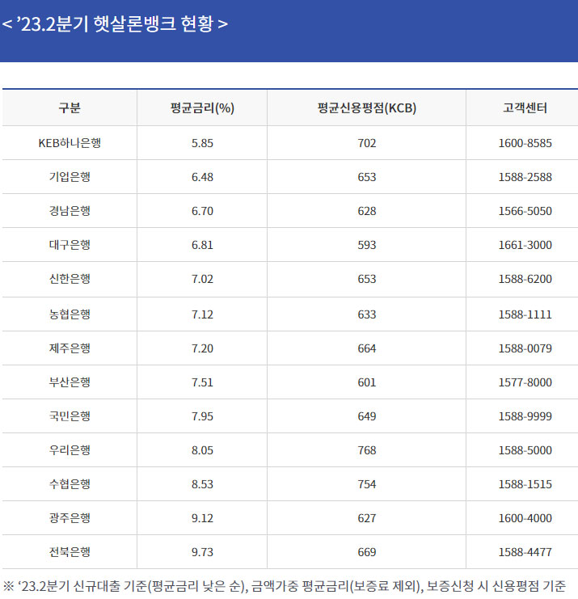Image resolution: width=578 pixels, height=599 pixels.
Task: Click phone number 1577-8000
Action: coord(525,382)
